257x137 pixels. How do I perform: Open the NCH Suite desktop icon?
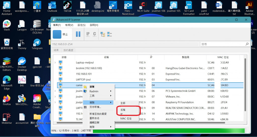(x=143, y=7)
